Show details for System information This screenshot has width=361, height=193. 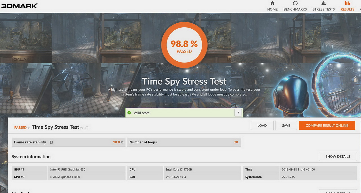click(338, 156)
